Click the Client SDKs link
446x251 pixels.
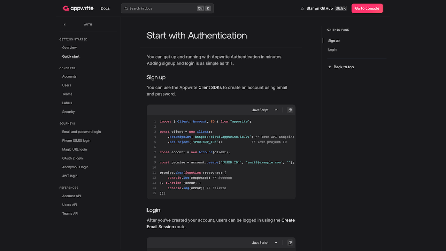[210, 88]
